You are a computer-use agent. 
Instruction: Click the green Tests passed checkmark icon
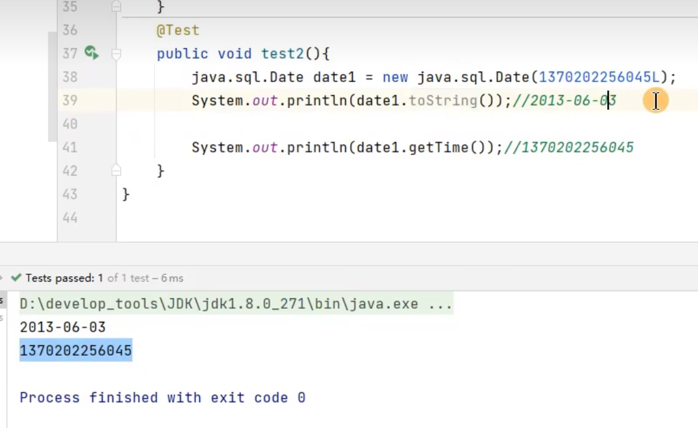tap(16, 278)
